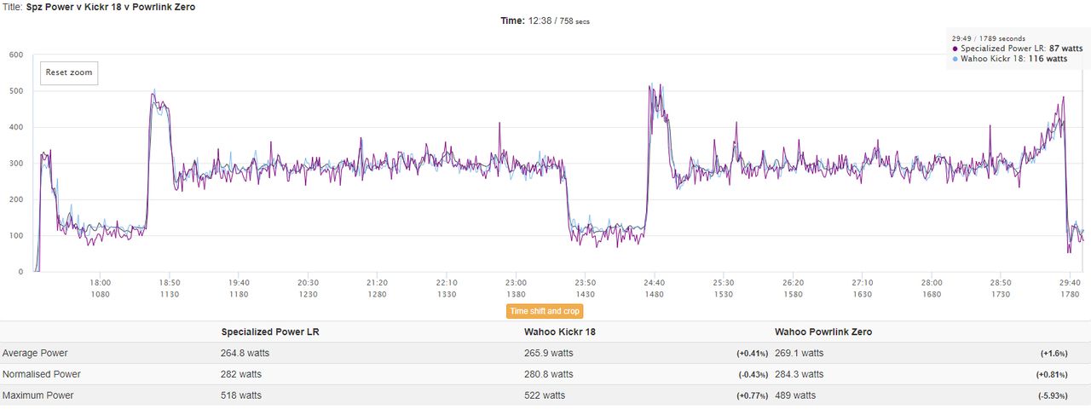This screenshot has height=415, width=1091.
Task: Click the (+0.77%) difference value
Action: click(x=752, y=396)
